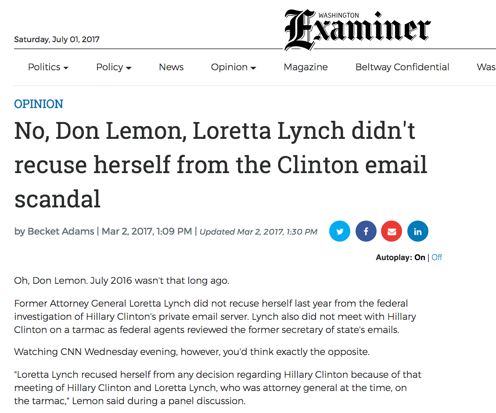
Task: Click the OPINION category link
Action: pyautogui.click(x=39, y=104)
